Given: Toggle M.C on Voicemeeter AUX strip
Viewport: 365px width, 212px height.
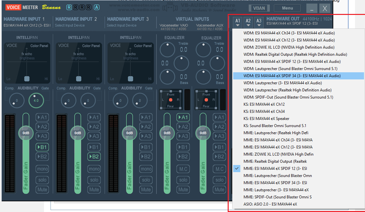Looking at the screenshot, I should pyautogui.click(x=219, y=169).
